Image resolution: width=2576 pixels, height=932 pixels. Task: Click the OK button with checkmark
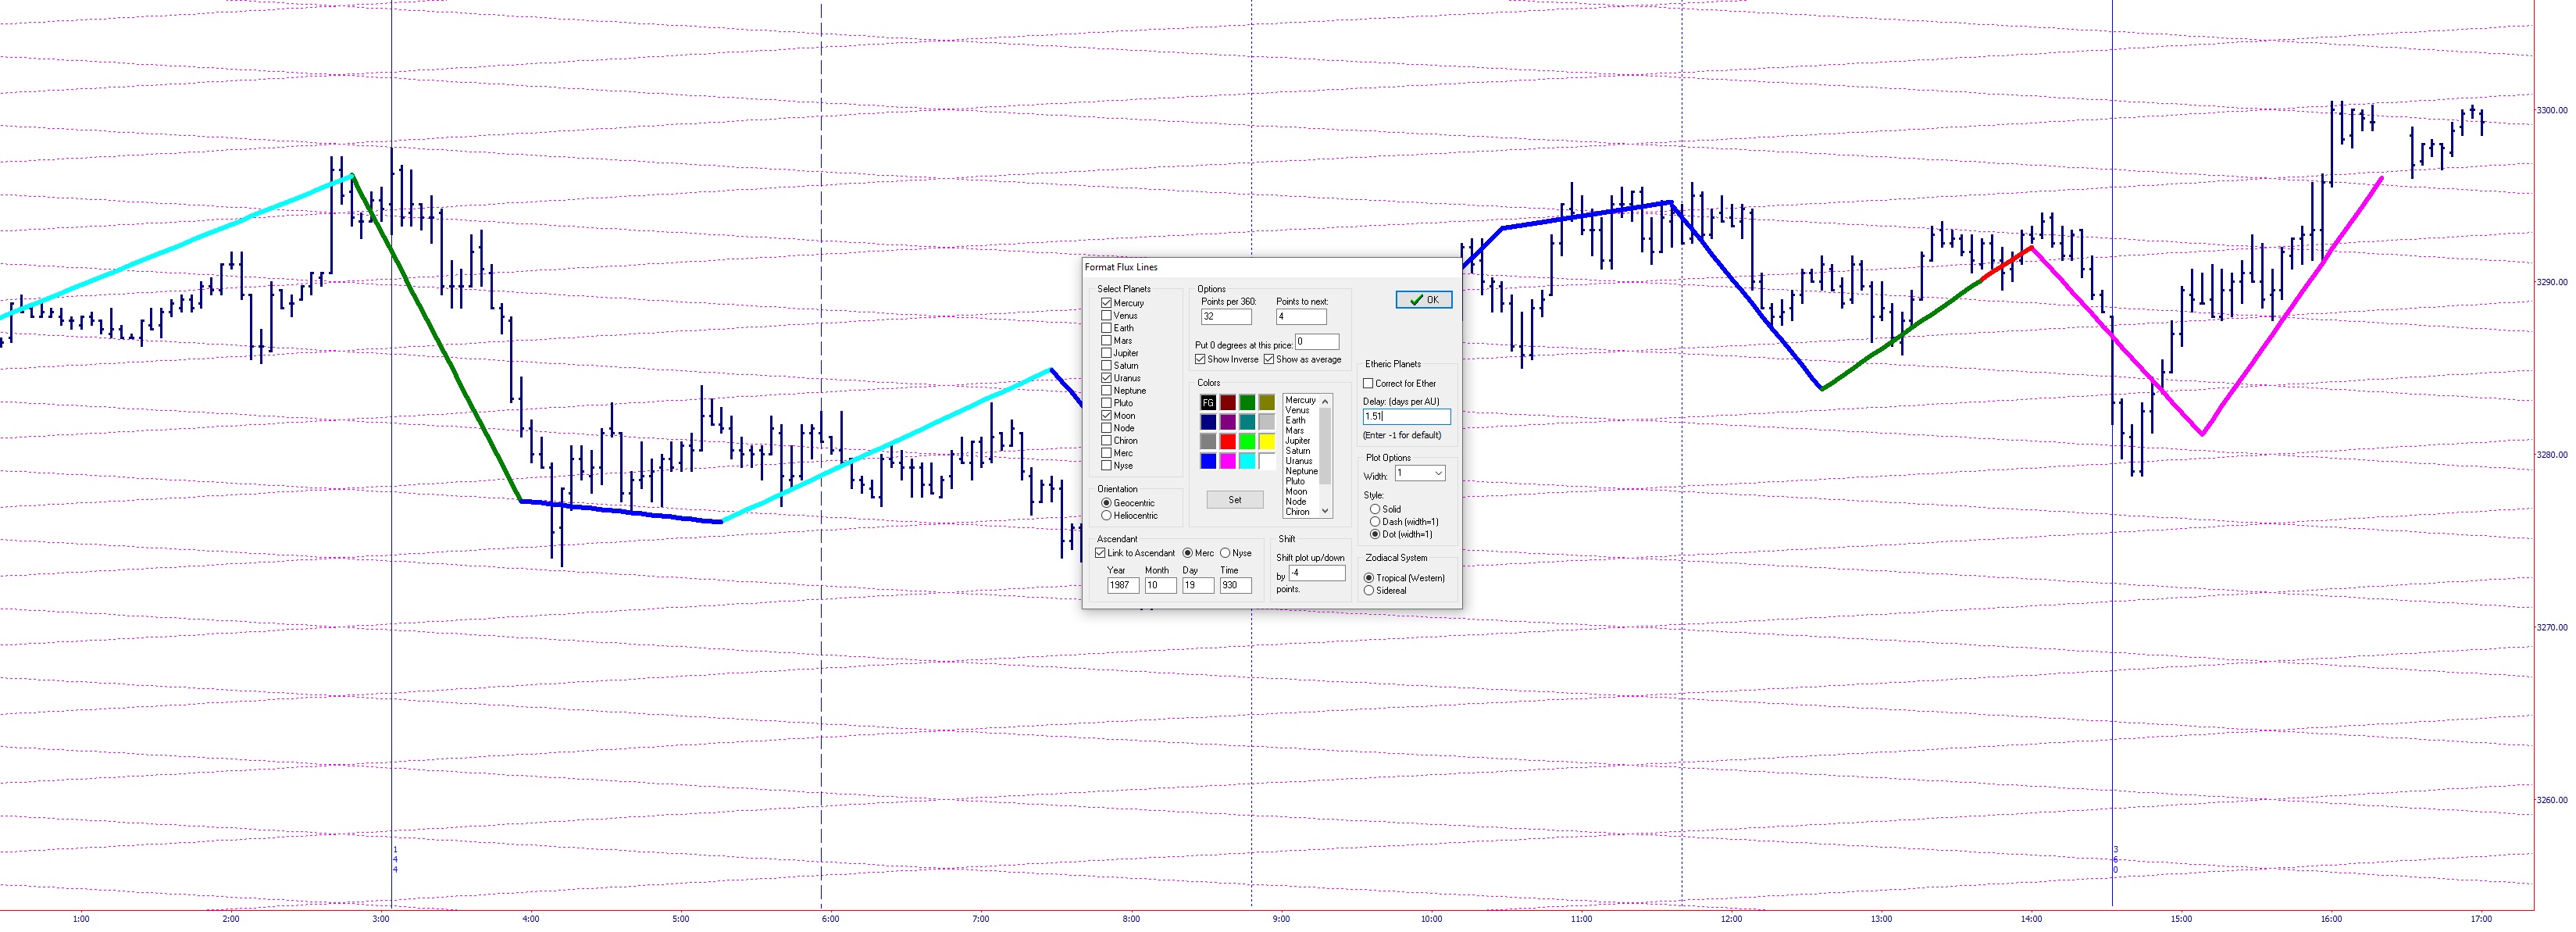pos(1423,300)
